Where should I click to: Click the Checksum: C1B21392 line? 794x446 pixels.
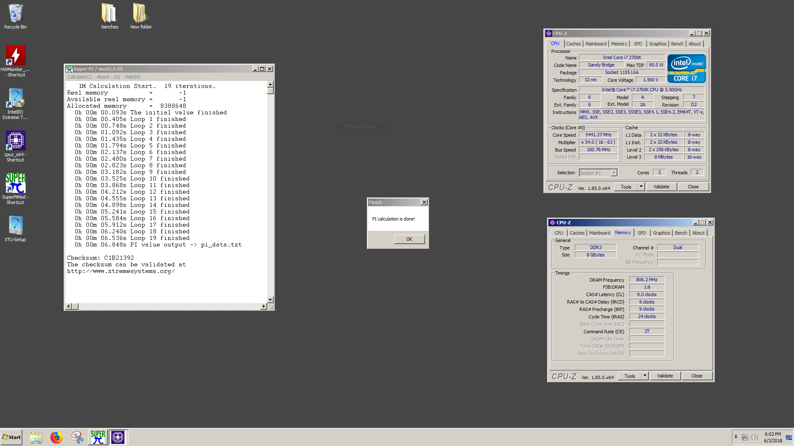100,258
